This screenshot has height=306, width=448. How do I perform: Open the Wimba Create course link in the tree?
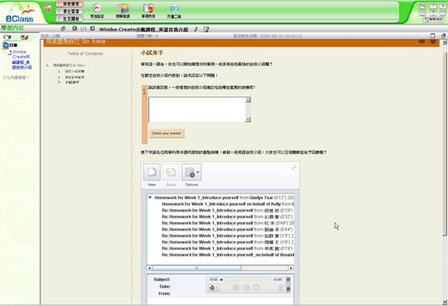[22, 59]
